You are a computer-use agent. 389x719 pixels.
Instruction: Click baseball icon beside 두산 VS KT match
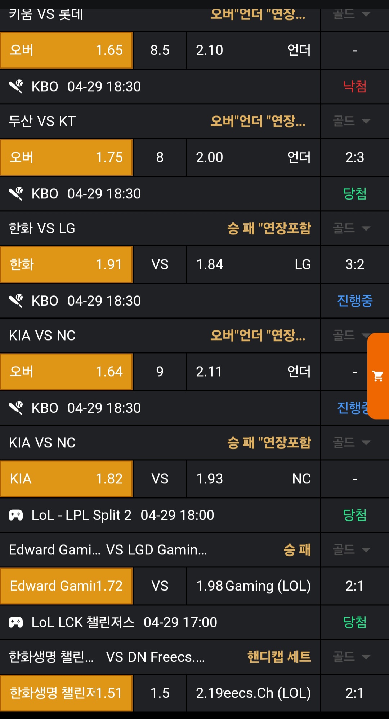(16, 87)
